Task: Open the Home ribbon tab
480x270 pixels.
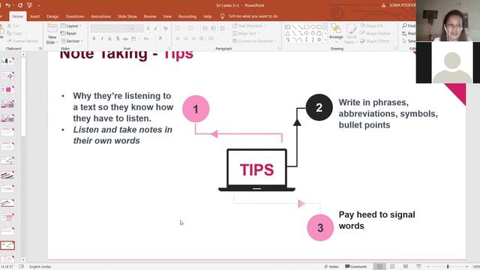Action: coord(17,16)
